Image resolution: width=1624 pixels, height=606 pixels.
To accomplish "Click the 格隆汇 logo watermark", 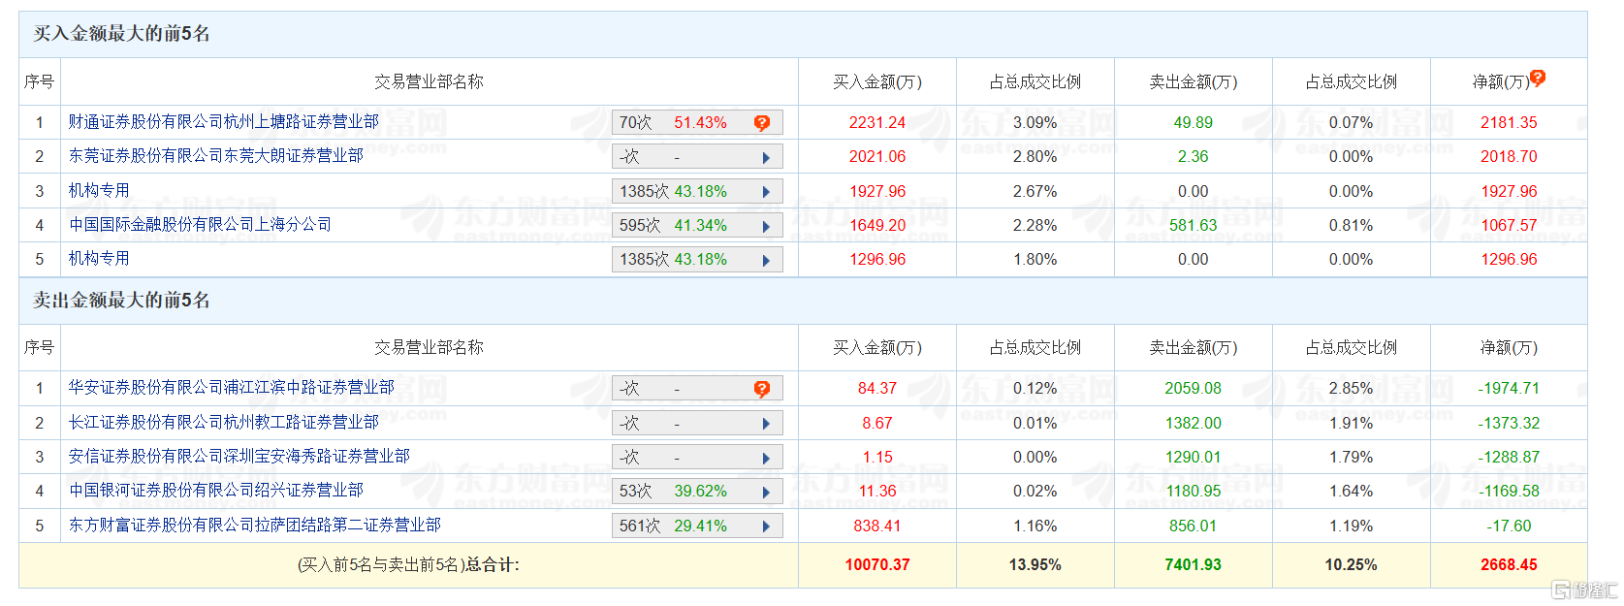I will click(x=1584, y=590).
